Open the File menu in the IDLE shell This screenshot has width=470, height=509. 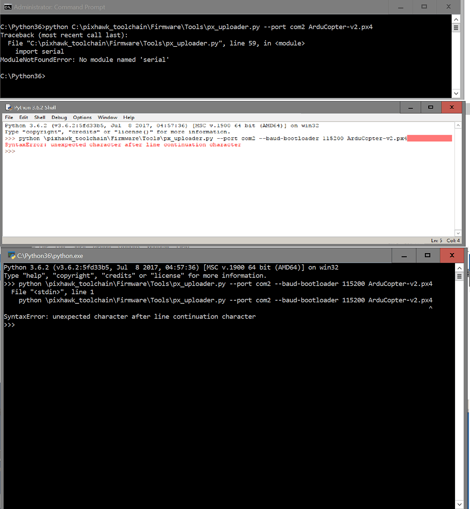pyautogui.click(x=8, y=117)
